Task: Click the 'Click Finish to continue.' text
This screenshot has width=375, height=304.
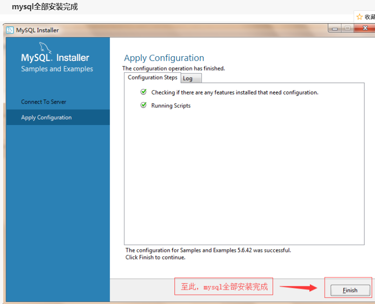Action: pos(155,258)
